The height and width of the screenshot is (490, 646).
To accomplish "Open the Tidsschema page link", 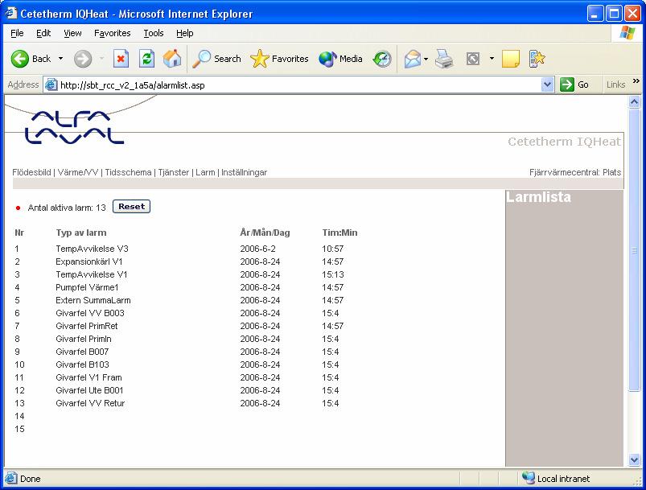I will pyautogui.click(x=128, y=172).
